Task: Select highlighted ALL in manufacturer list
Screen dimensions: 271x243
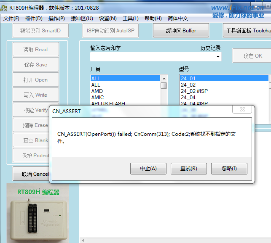Action: pos(125,78)
